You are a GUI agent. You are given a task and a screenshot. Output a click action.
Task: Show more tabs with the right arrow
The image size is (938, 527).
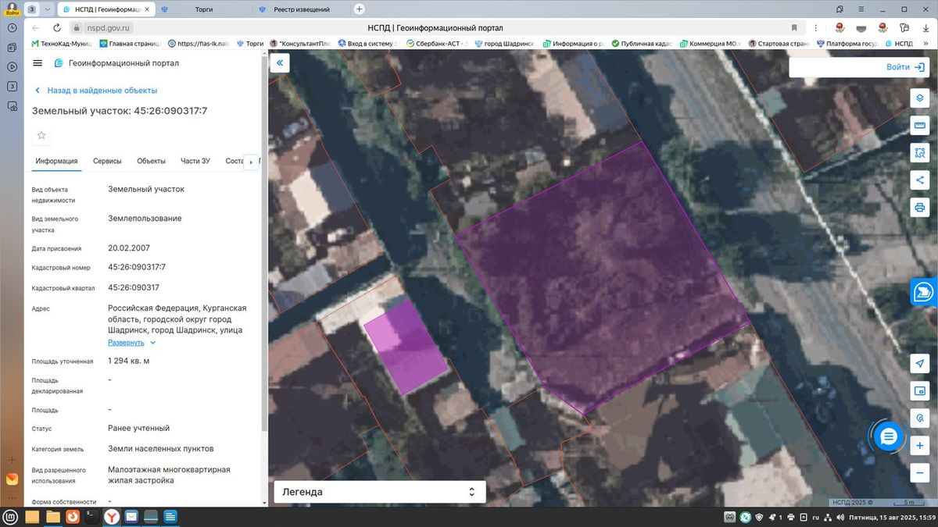coord(251,162)
